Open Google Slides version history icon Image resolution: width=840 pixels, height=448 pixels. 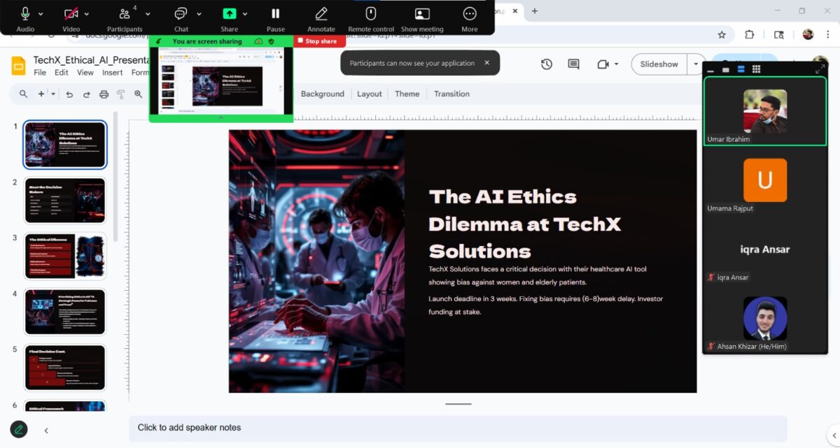click(x=547, y=64)
